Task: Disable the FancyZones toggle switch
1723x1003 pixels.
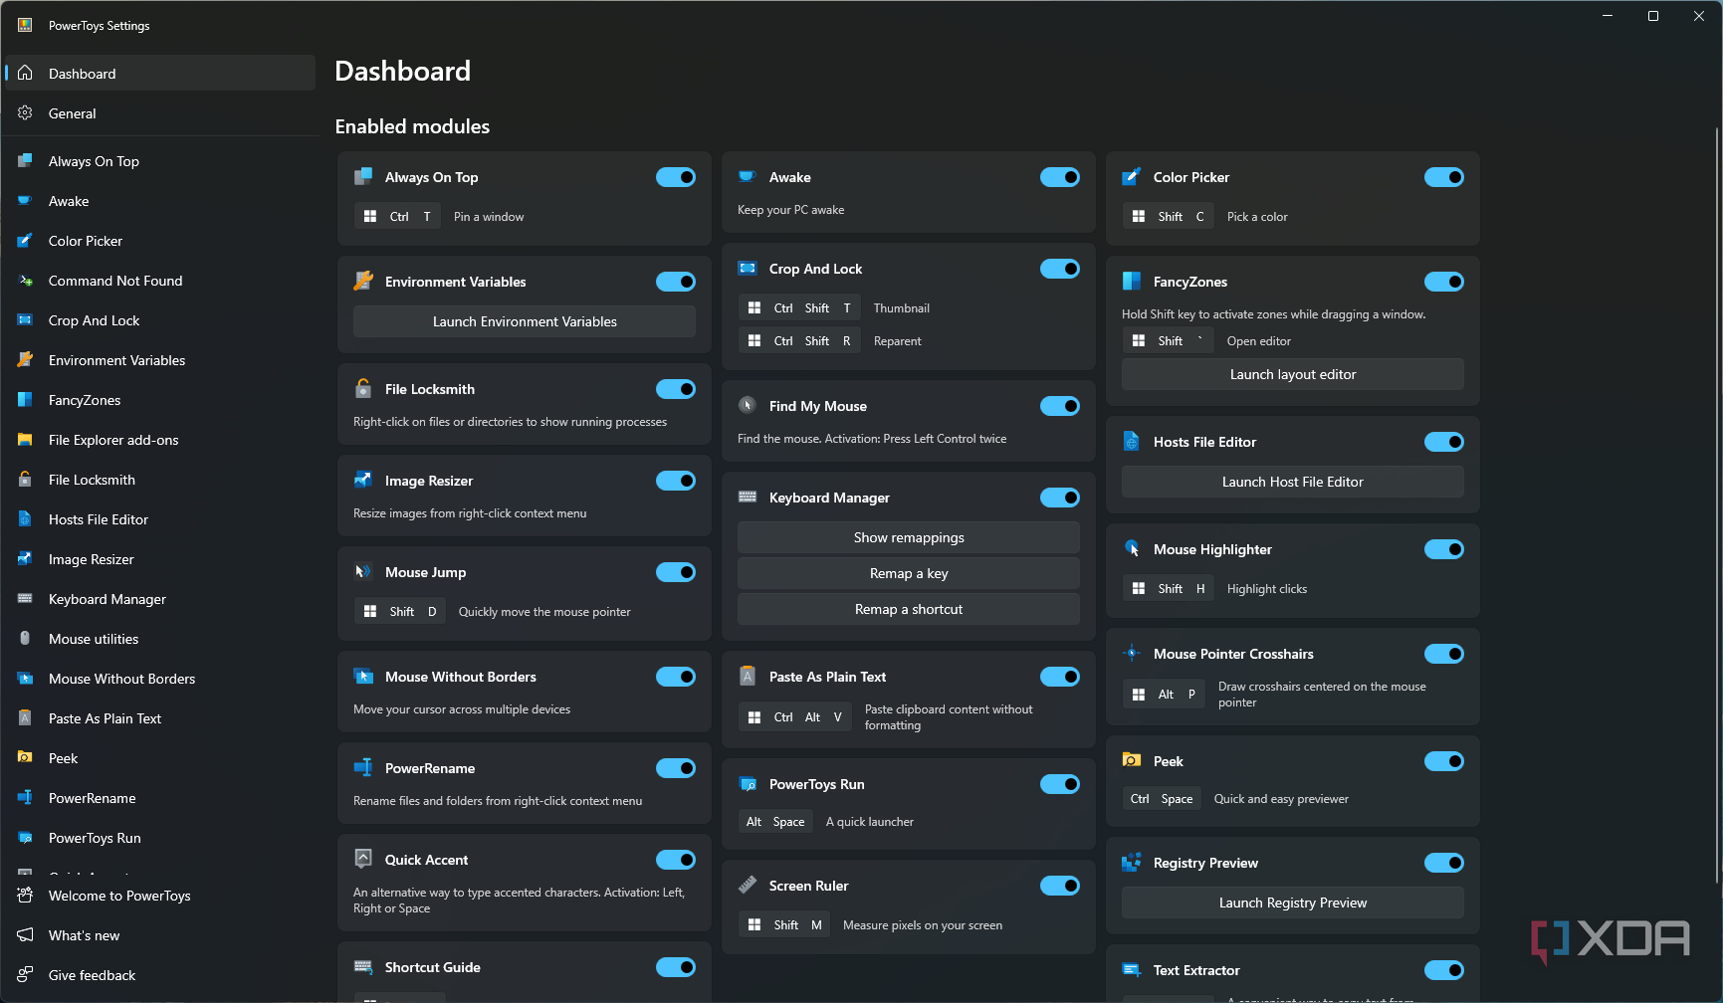Action: click(x=1444, y=282)
